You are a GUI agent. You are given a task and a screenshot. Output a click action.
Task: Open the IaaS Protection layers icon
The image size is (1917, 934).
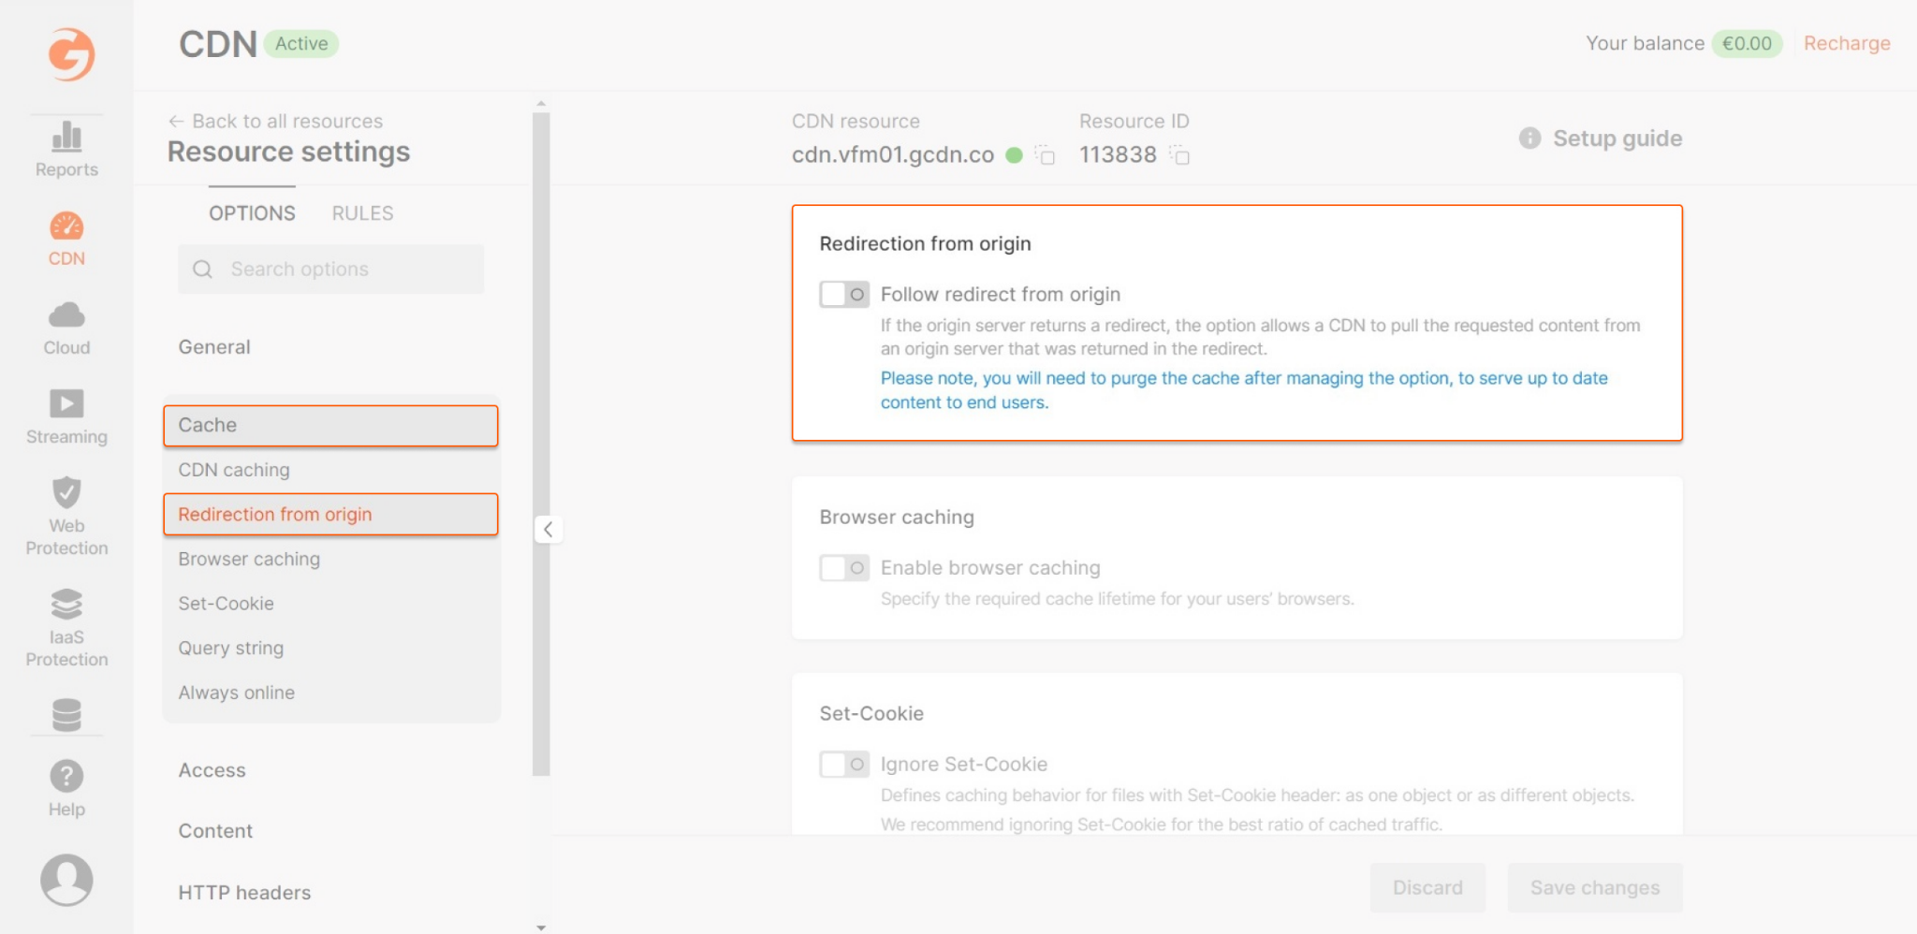click(66, 604)
